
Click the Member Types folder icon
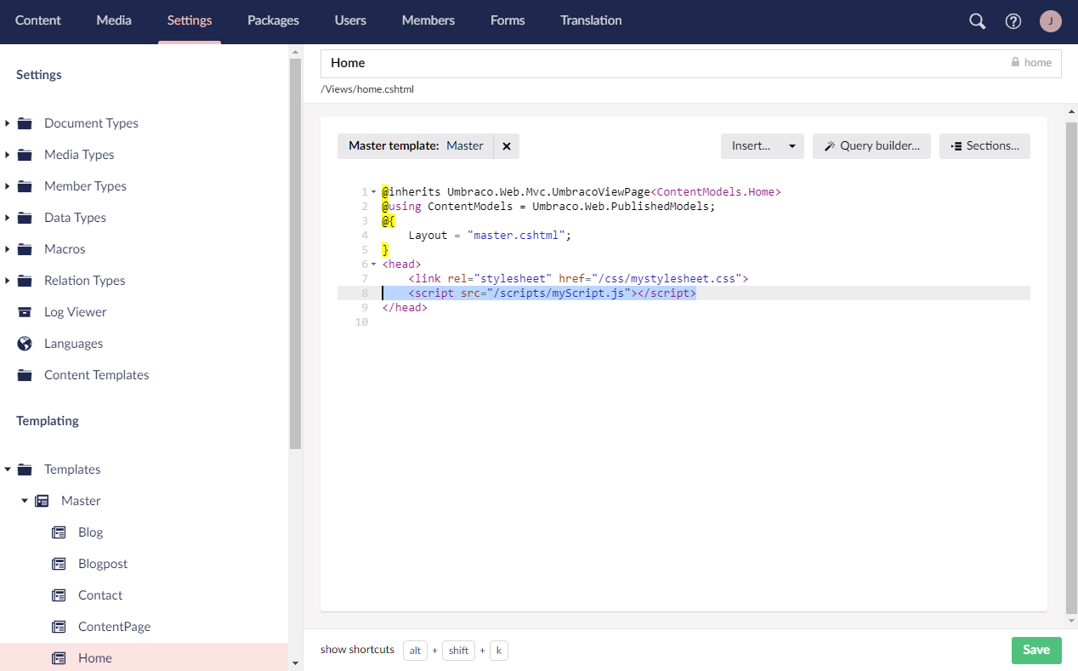click(26, 186)
